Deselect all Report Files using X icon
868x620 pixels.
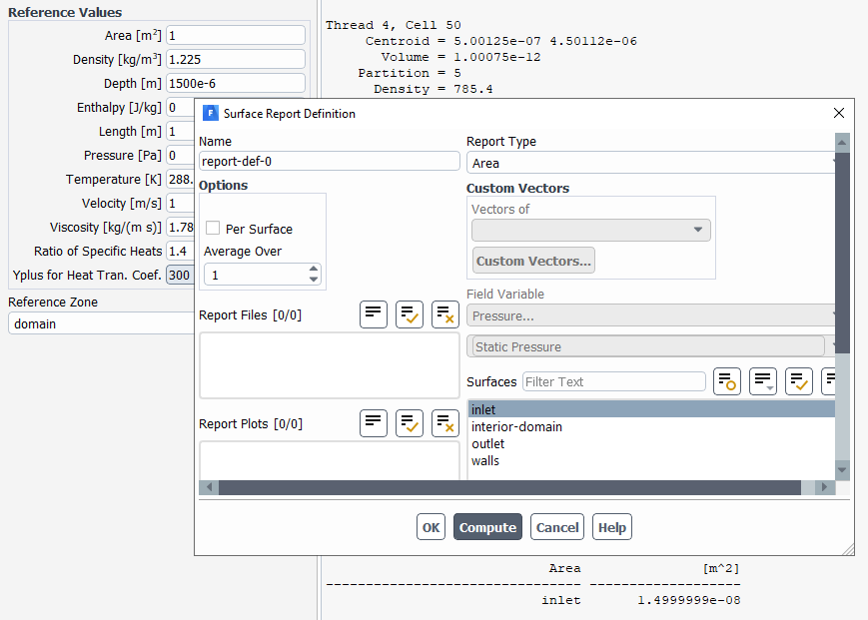445,314
